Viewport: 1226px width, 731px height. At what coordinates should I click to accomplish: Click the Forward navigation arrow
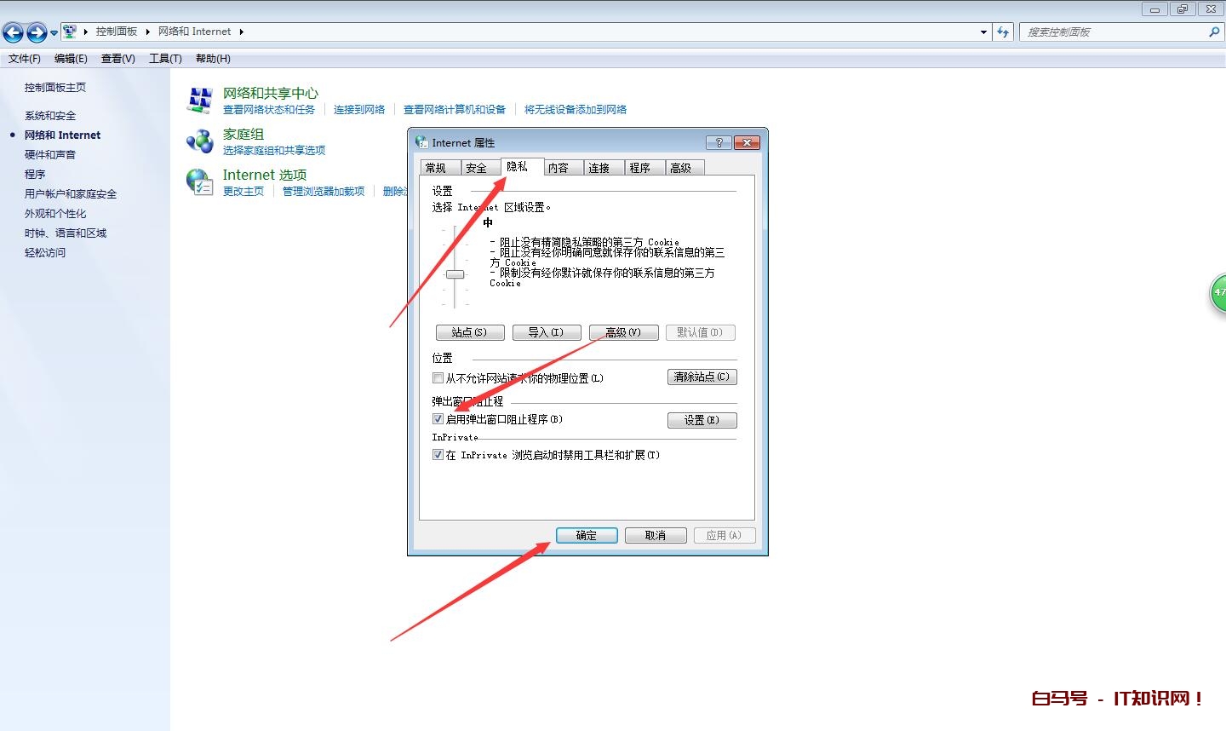[37, 32]
